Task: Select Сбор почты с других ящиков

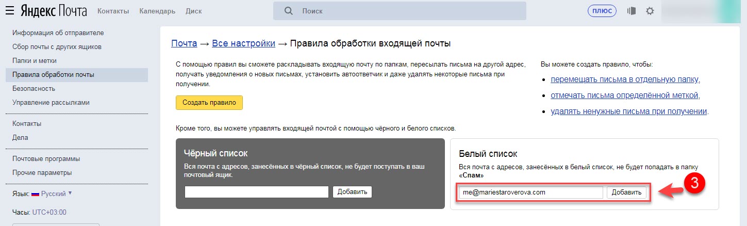Action: pos(57,46)
